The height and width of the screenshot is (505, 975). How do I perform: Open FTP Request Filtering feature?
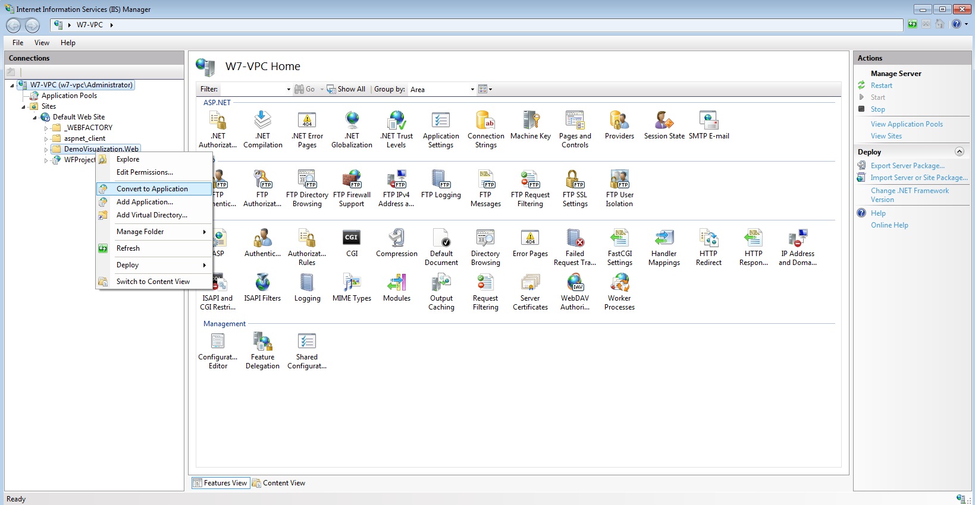[530, 188]
